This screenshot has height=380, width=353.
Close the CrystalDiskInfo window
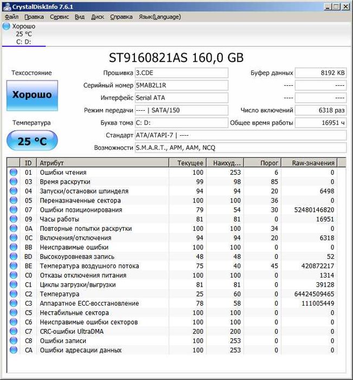tap(345, 7)
